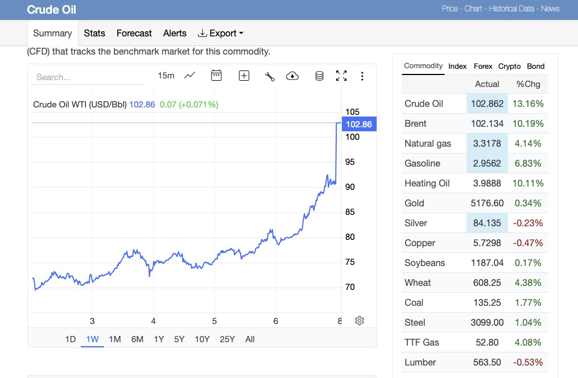The image size is (578, 378).
Task: Click the 102.86 price marker on axis
Action: [358, 124]
